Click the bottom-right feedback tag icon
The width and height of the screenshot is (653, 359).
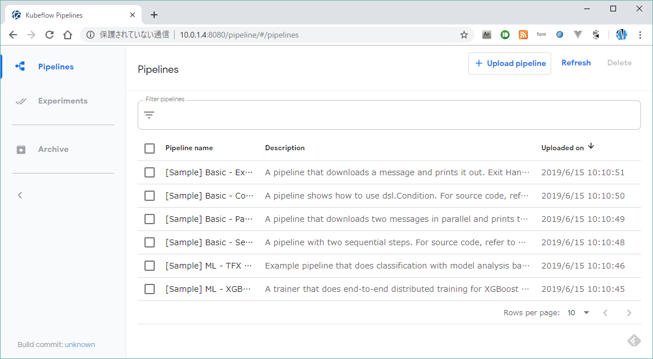tap(634, 341)
